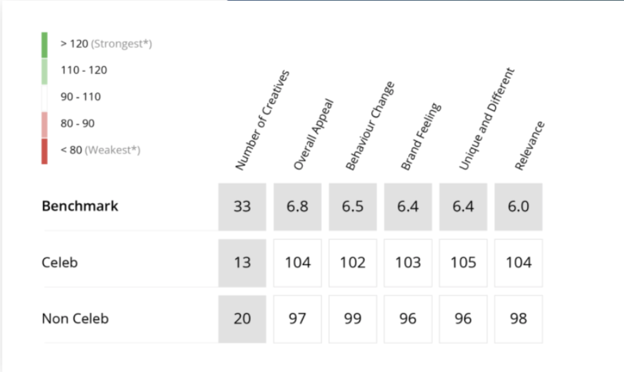Click the Non Celeb creatives count cell 20
The image size is (624, 372).
(242, 319)
